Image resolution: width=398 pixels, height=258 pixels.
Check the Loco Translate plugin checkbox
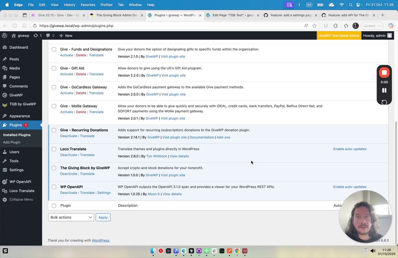click(54, 149)
